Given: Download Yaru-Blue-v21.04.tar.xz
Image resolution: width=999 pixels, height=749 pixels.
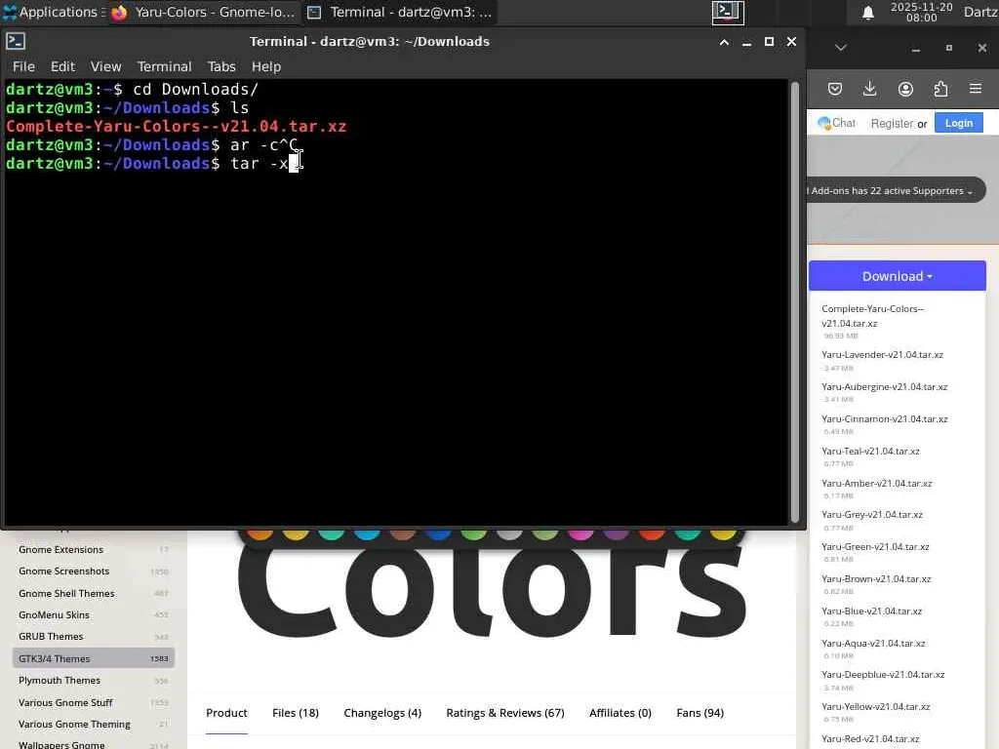Looking at the screenshot, I should (871, 611).
